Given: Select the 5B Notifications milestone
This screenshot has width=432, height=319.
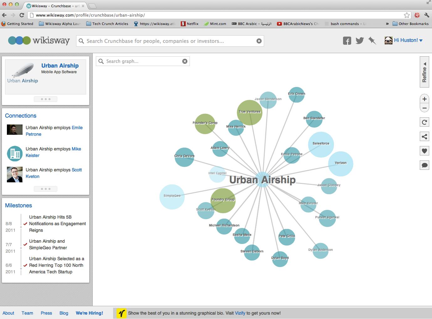Looking at the screenshot, I should tap(57, 224).
